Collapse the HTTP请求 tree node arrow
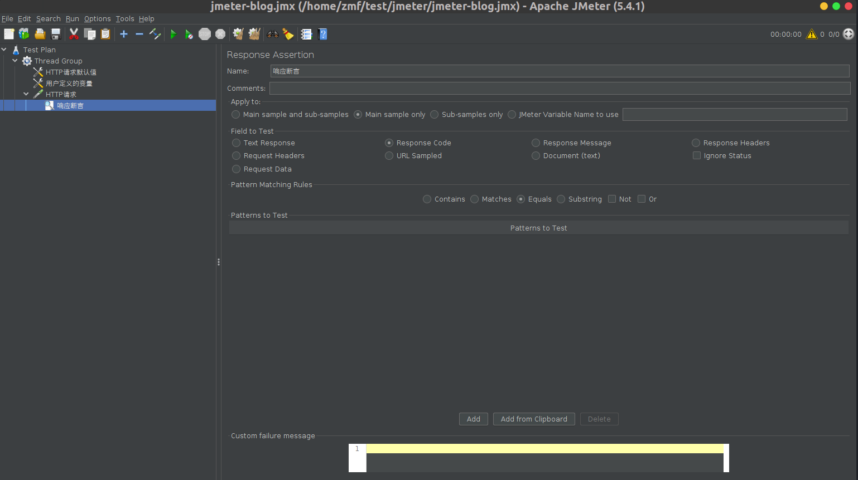Screen dimensions: 858x480 [26, 94]
